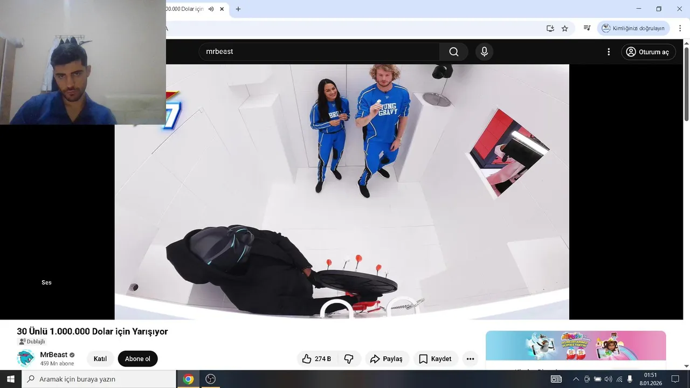Close the current Chrome tab

pos(222,9)
